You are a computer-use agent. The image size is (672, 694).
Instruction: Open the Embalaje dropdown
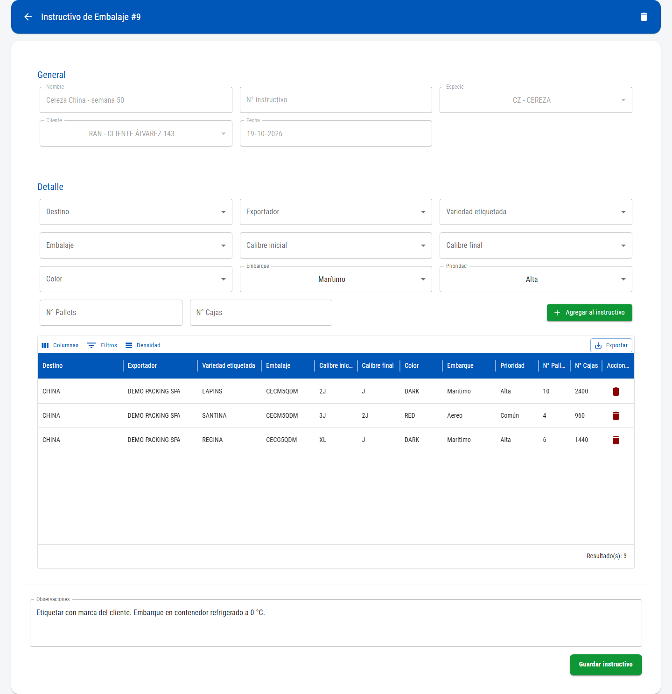[x=136, y=245]
